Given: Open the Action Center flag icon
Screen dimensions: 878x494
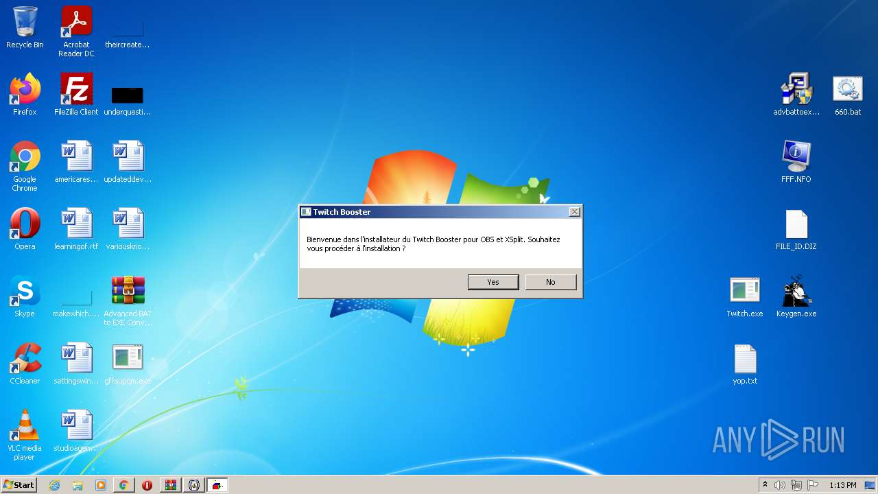Looking at the screenshot, I should [x=813, y=485].
